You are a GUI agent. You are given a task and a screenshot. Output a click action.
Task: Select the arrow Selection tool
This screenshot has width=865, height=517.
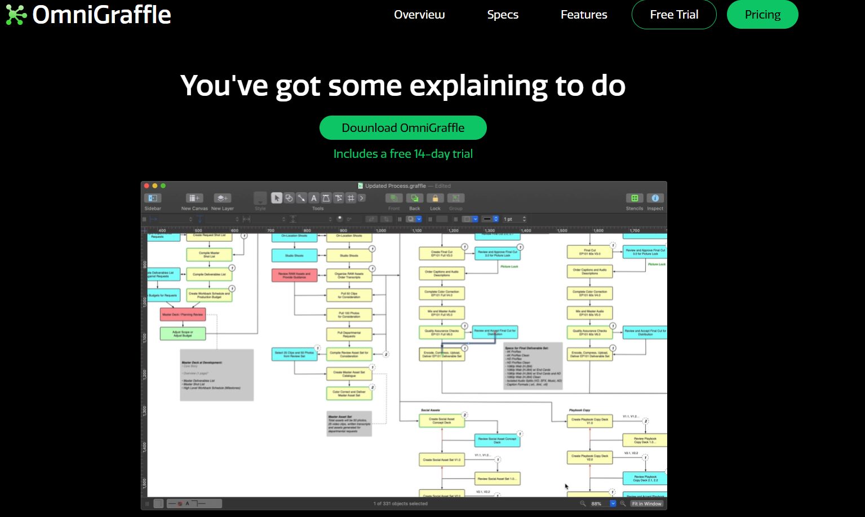click(x=277, y=198)
